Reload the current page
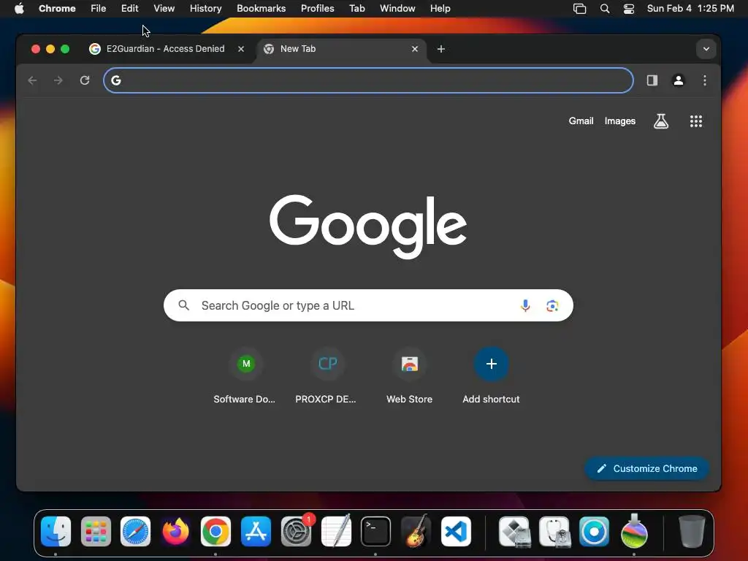 point(85,80)
